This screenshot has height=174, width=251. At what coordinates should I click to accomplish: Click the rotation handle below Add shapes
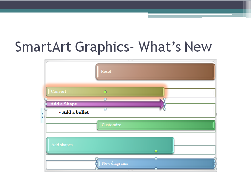click(x=156, y=151)
